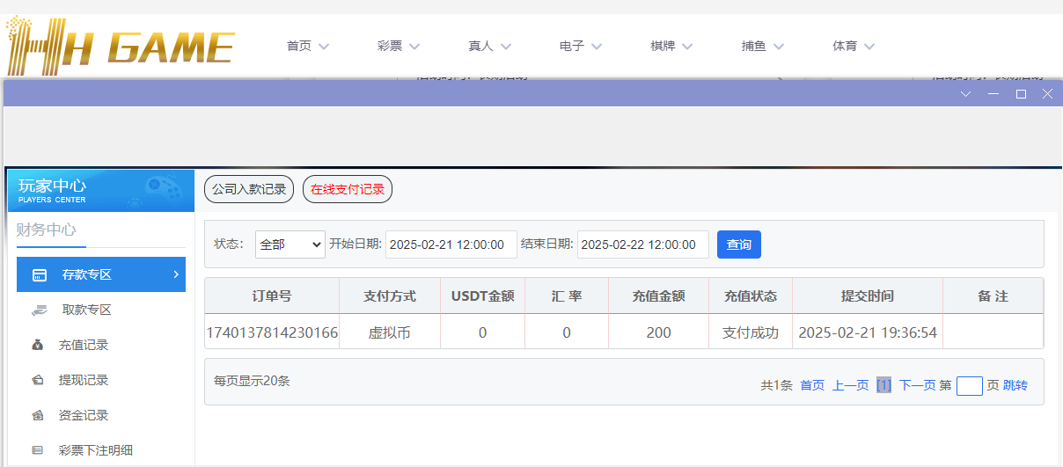Click the lottery bet details icon

tap(38, 450)
